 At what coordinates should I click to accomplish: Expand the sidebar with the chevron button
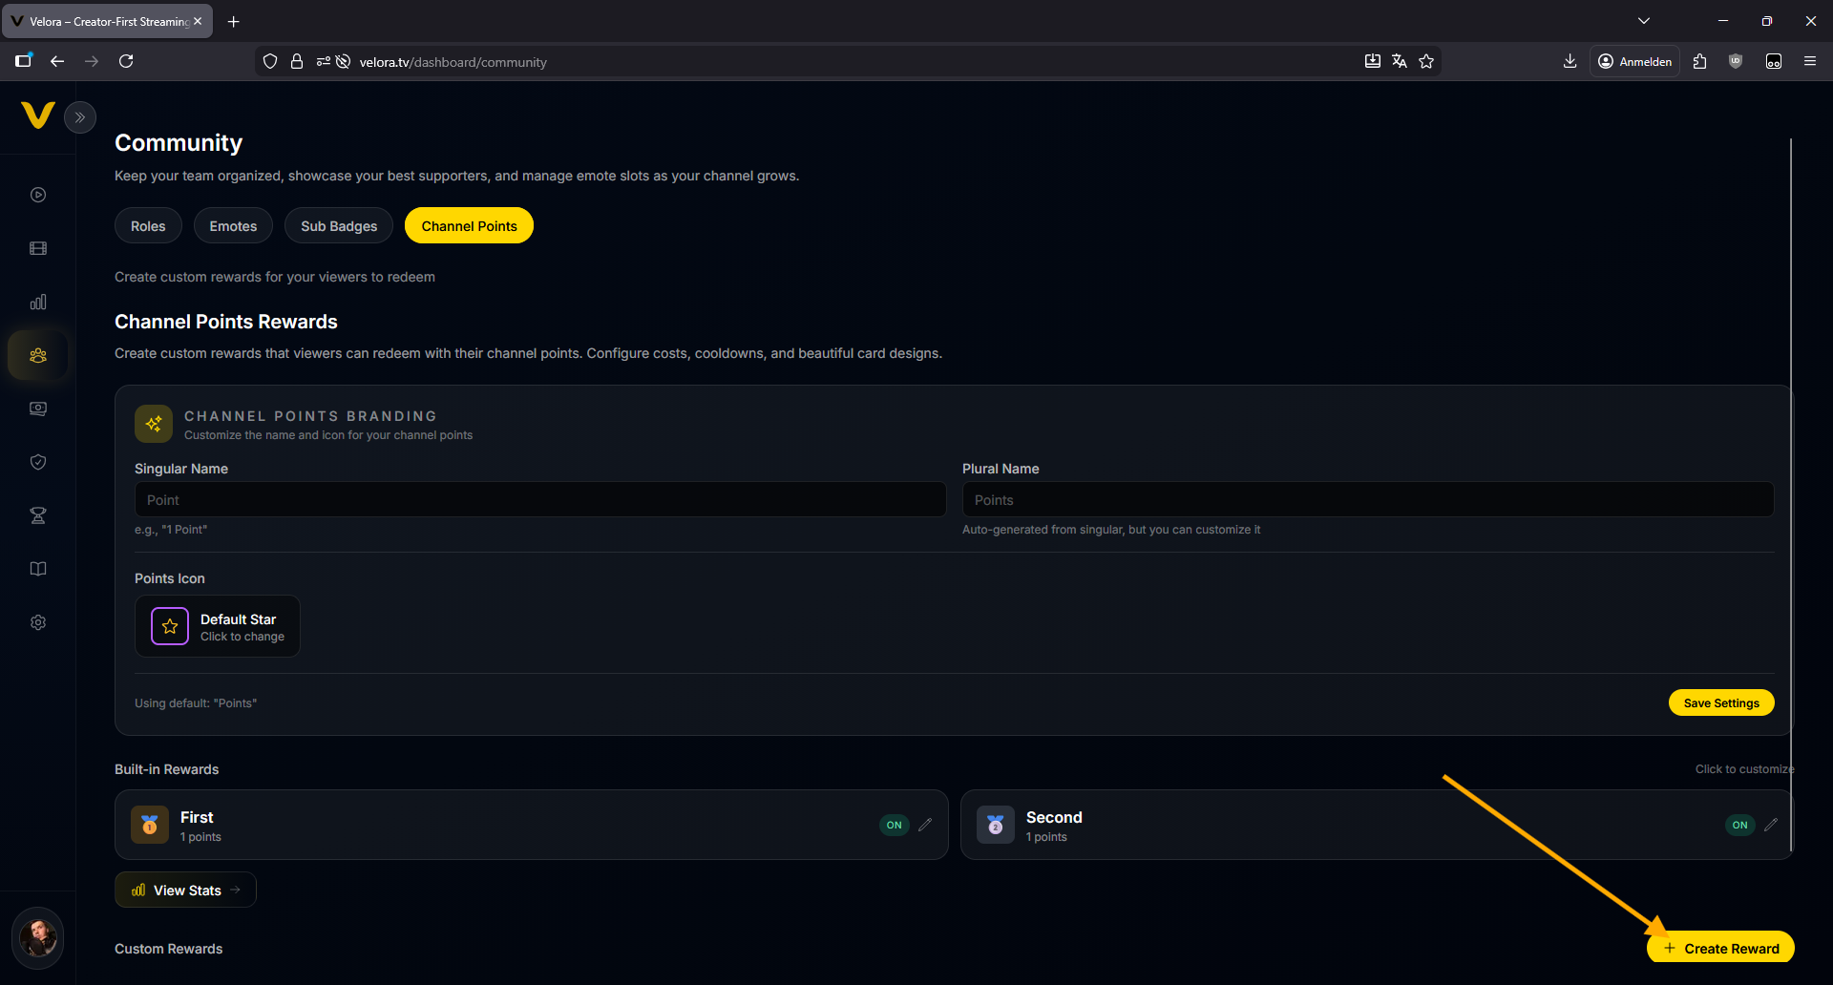click(80, 117)
